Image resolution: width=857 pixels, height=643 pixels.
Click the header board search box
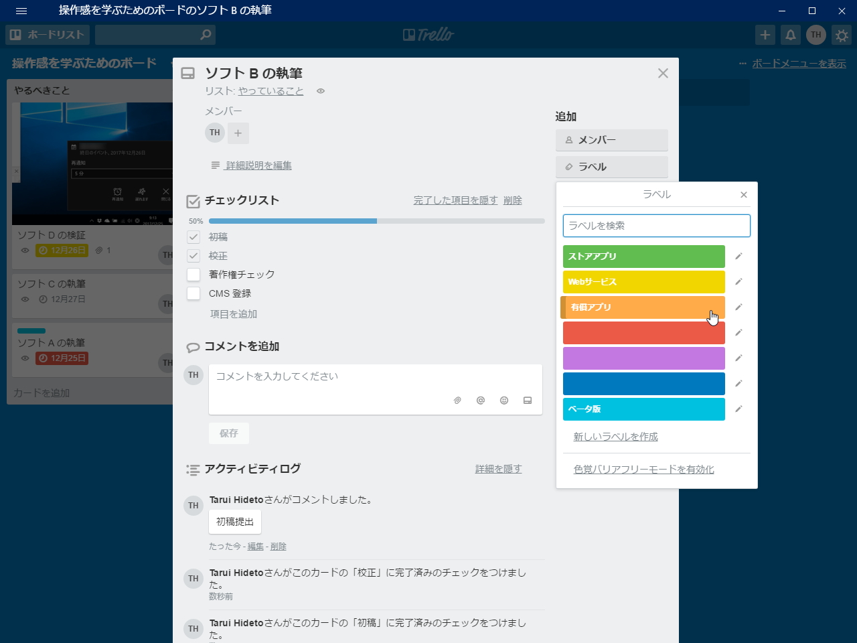pyautogui.click(x=155, y=35)
